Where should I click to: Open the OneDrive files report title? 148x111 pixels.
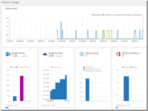click(55, 53)
